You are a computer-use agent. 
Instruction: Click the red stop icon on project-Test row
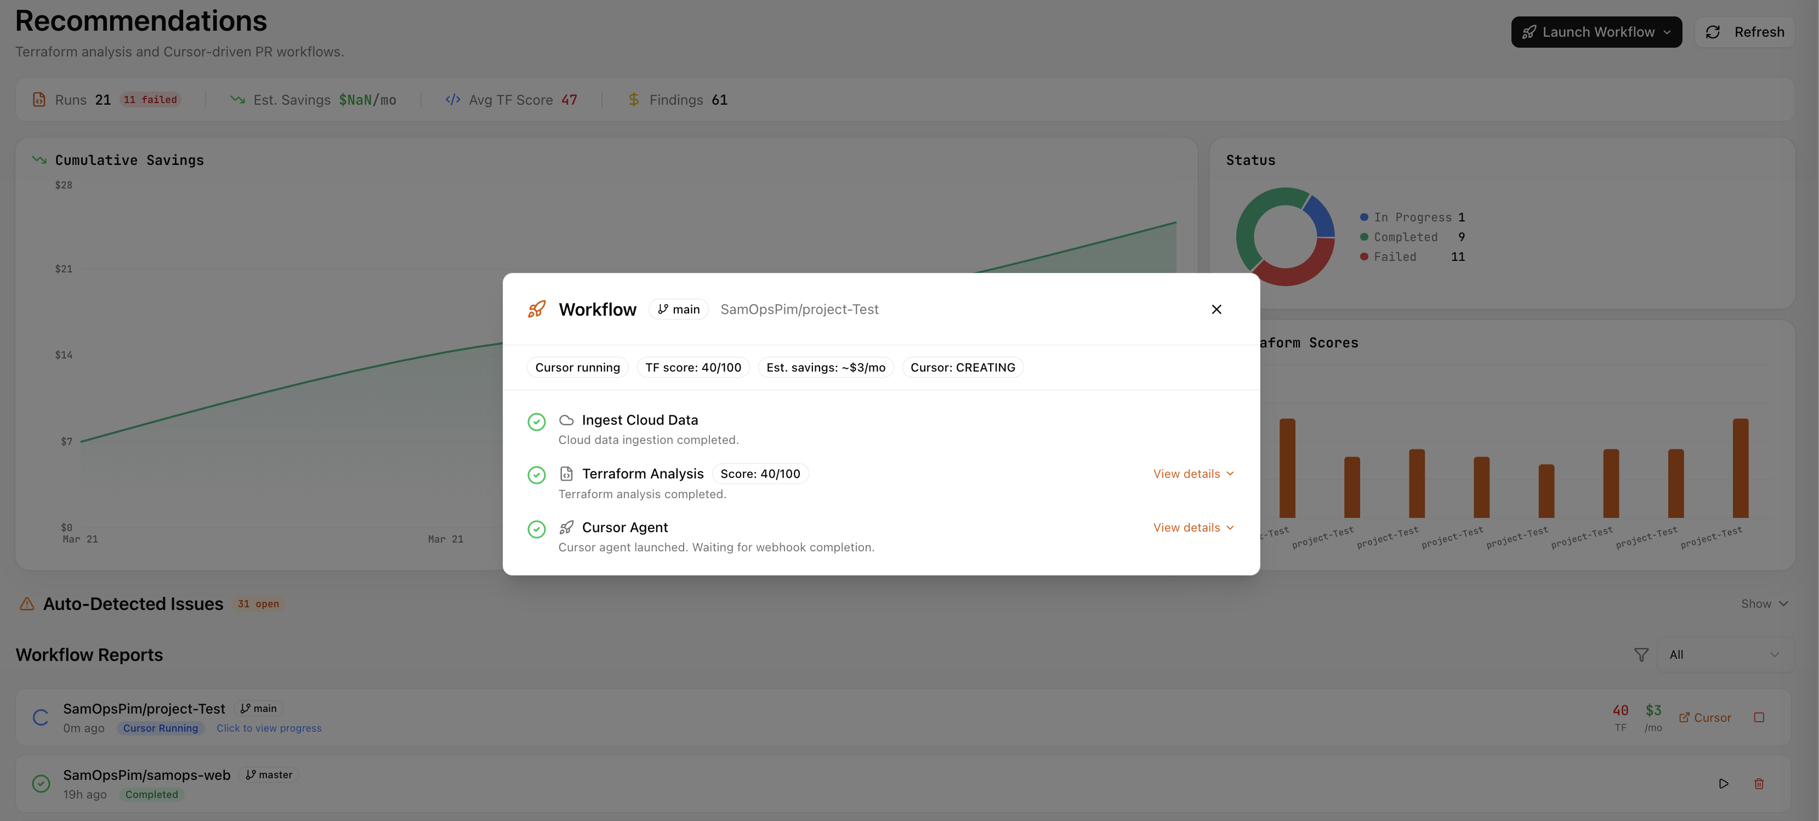[1759, 716]
